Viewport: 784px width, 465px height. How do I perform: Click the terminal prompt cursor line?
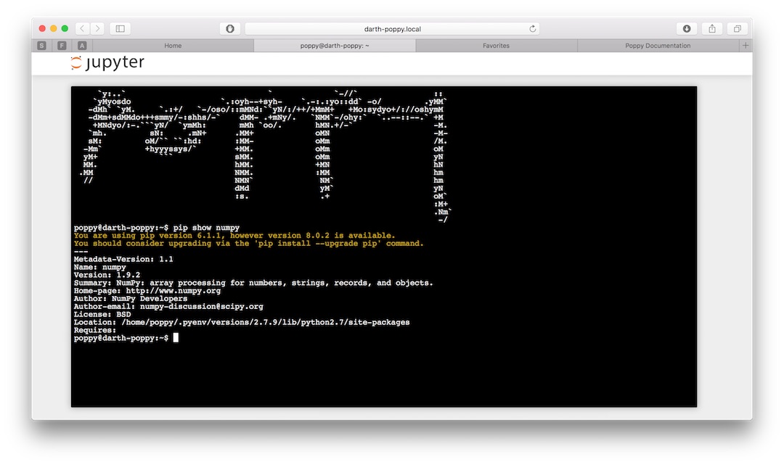(x=126, y=338)
